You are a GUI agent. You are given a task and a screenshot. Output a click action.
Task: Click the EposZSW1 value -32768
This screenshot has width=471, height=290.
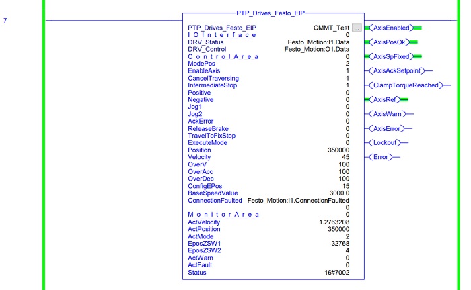click(x=339, y=244)
